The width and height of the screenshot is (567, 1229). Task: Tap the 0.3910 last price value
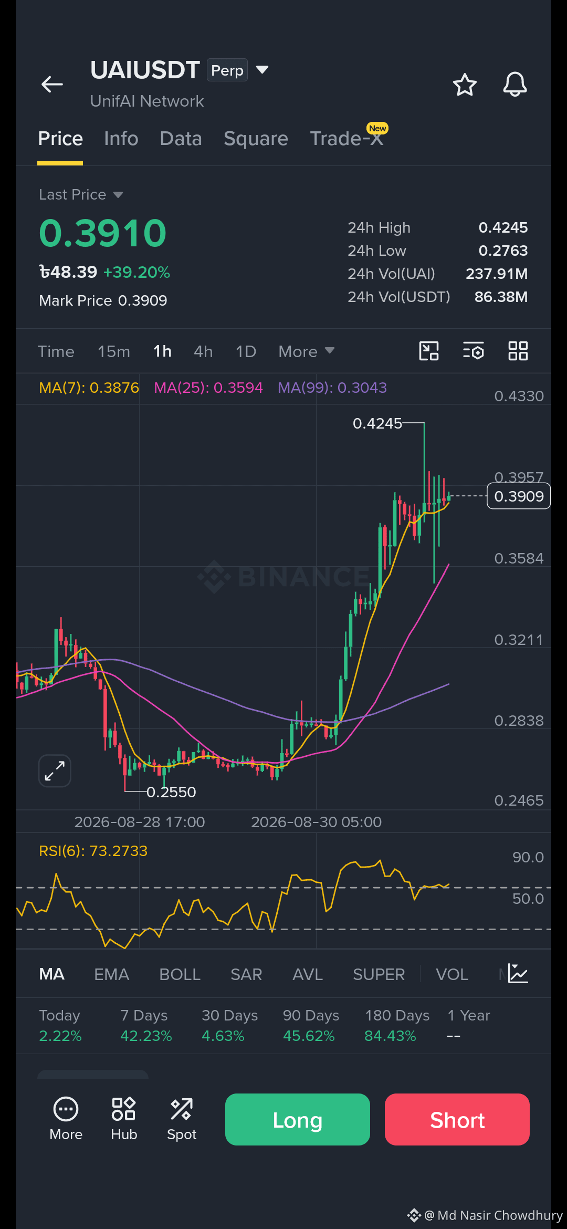[x=103, y=233]
